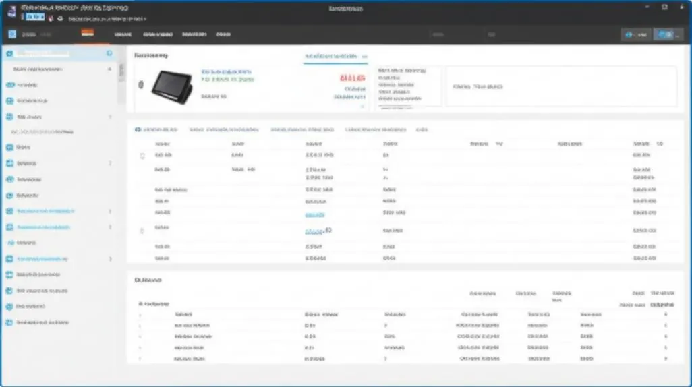This screenshot has width=692, height=387.
Task: Click the blue icon before the first table tab
Action: (138, 129)
